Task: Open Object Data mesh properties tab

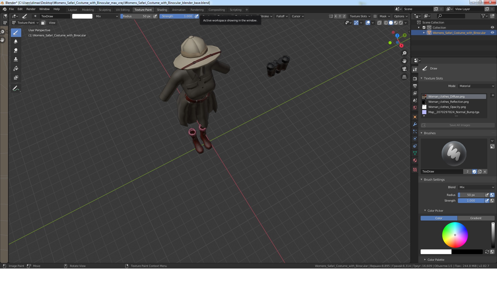Action: click(x=415, y=153)
